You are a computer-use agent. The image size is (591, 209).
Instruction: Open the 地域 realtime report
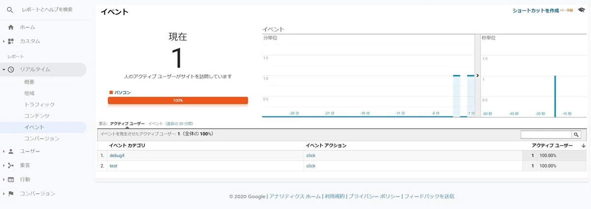[29, 93]
